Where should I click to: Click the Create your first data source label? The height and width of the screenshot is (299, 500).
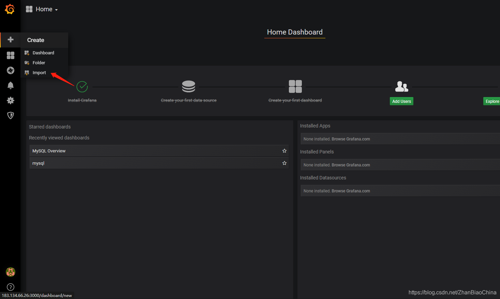(189, 100)
